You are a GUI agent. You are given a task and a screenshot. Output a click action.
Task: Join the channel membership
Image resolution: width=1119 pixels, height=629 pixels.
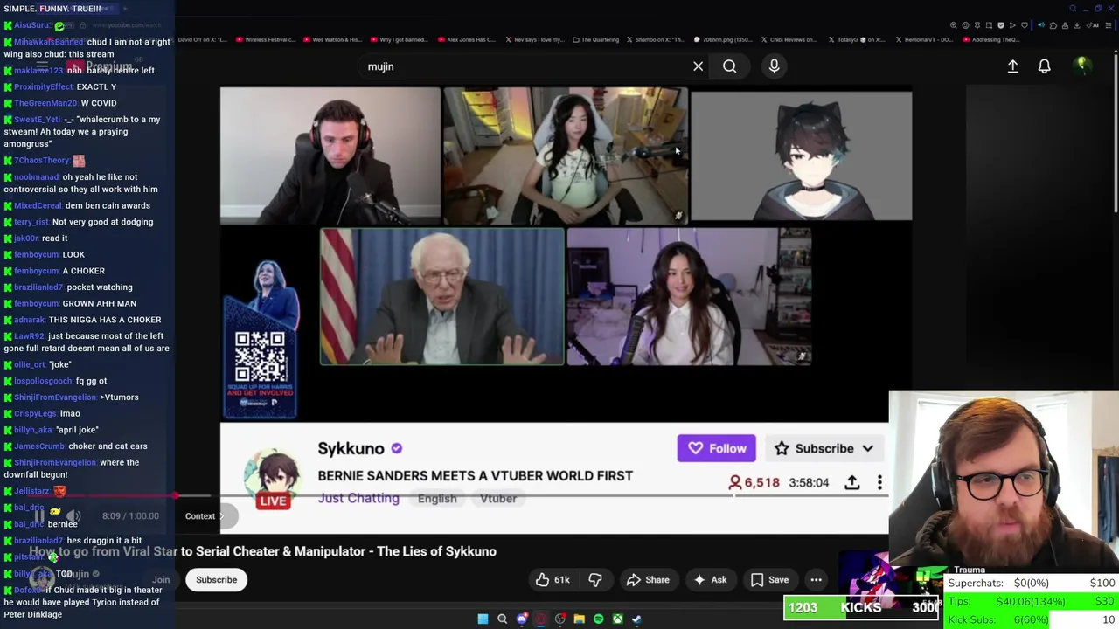click(x=161, y=580)
